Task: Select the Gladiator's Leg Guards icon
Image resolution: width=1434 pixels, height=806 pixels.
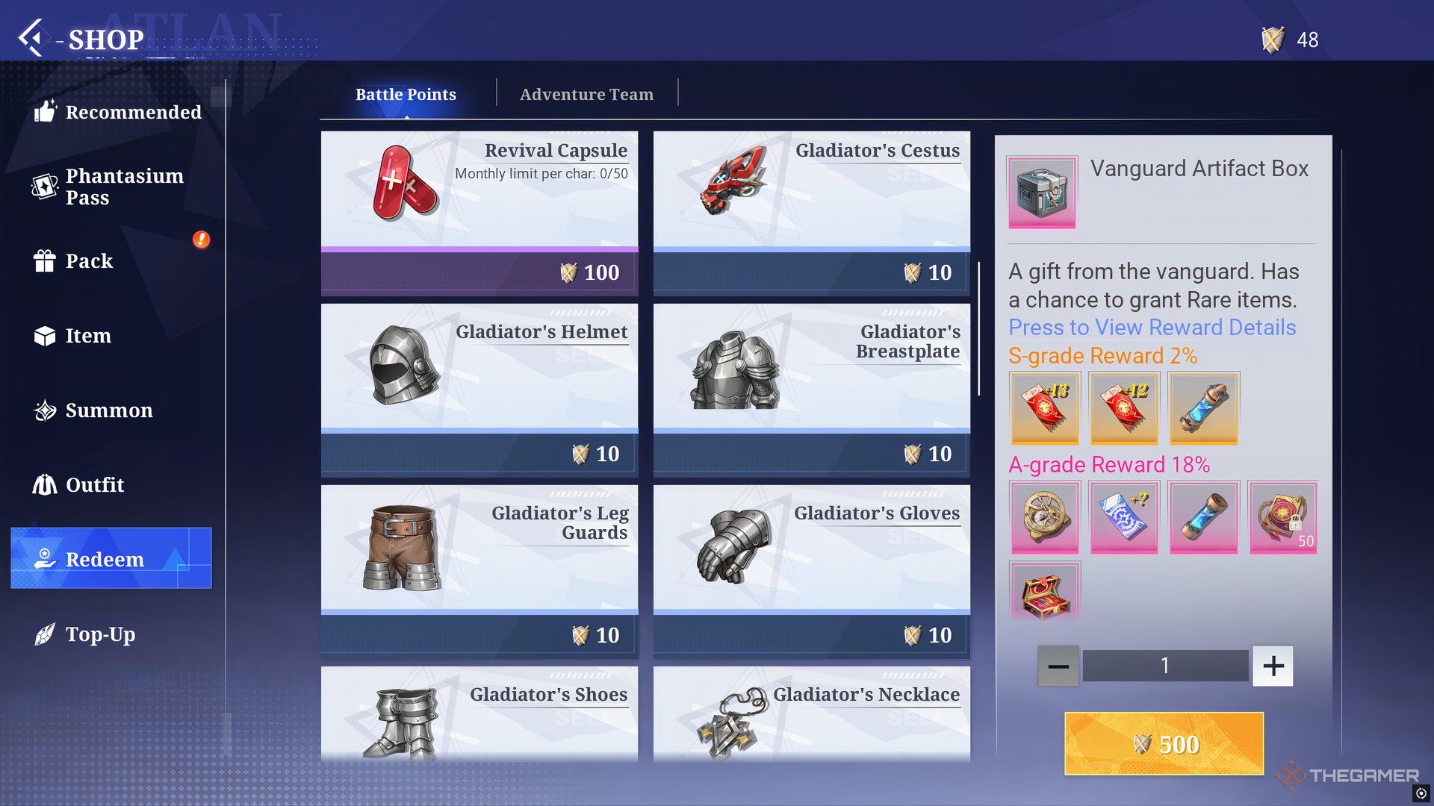Action: pos(403,548)
